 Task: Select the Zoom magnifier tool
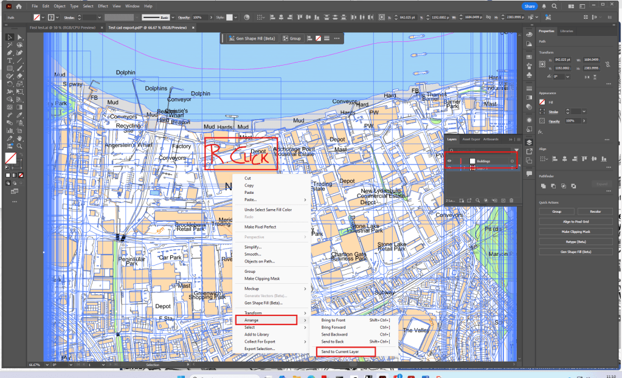pos(20,146)
